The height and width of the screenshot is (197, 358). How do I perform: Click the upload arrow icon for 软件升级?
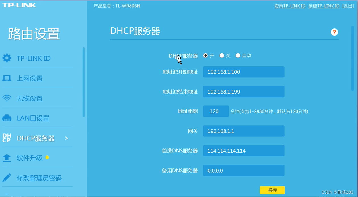[x=7, y=158]
